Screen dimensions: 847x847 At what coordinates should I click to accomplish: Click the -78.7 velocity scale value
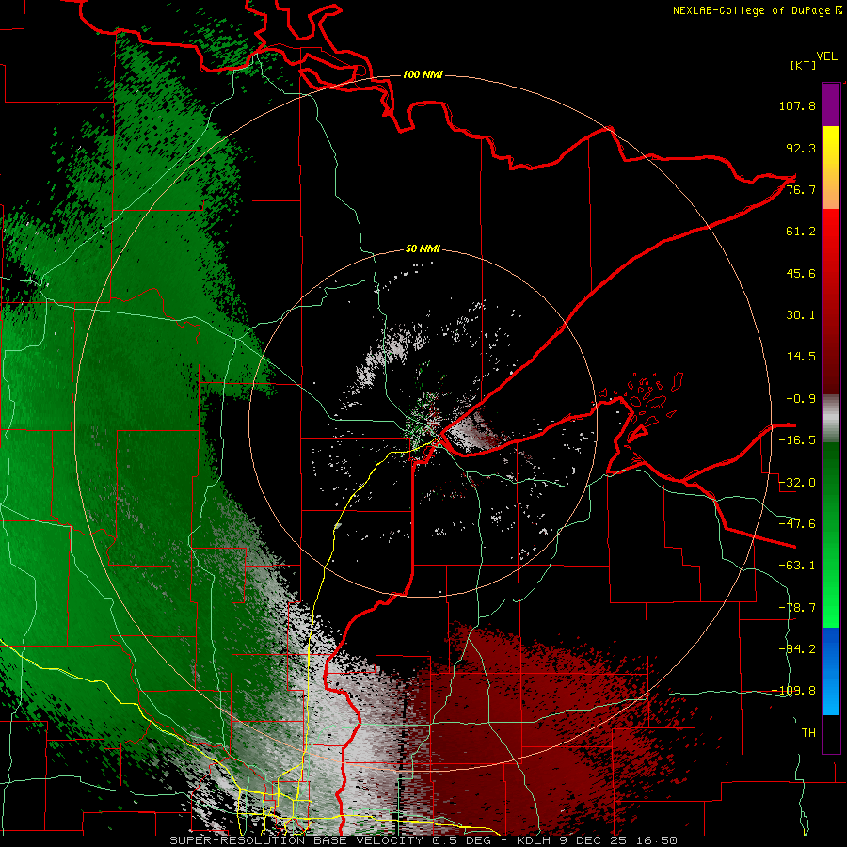point(797,608)
